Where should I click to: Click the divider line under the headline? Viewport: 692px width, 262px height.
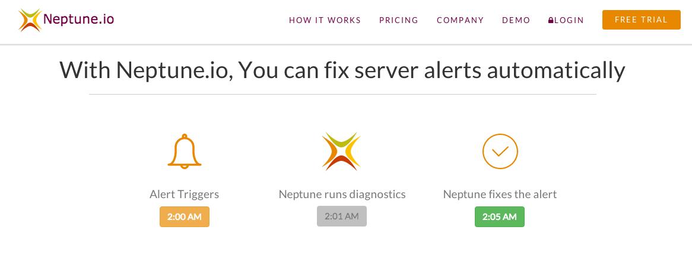click(342, 94)
